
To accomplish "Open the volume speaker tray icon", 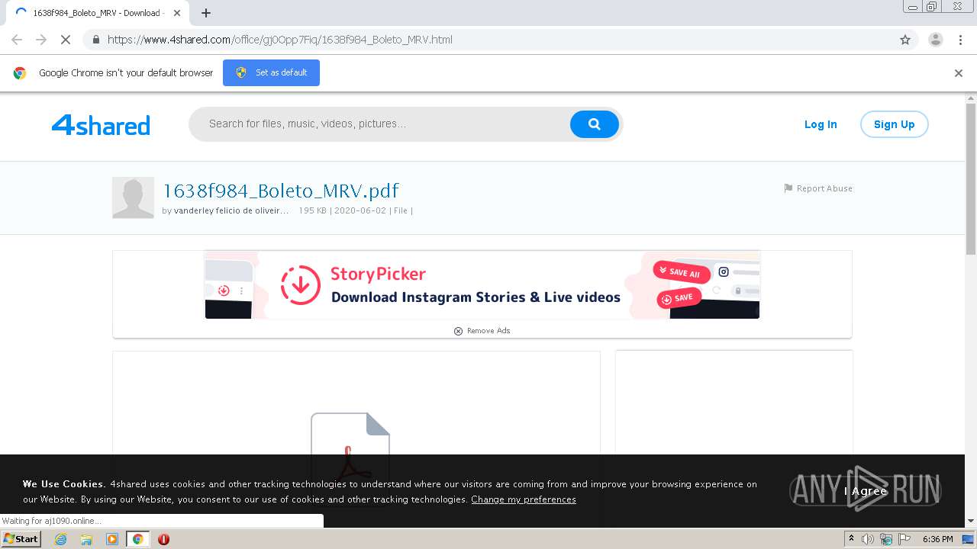I will coord(868,539).
